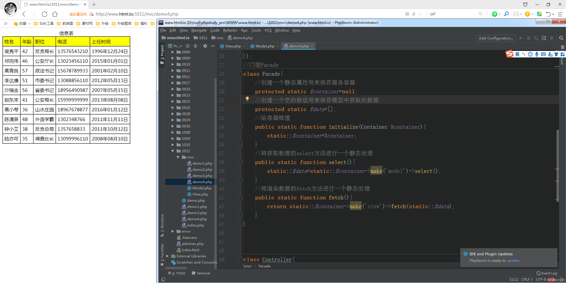Open Event Log at bottom right
The image size is (566, 283).
pyautogui.click(x=547, y=273)
